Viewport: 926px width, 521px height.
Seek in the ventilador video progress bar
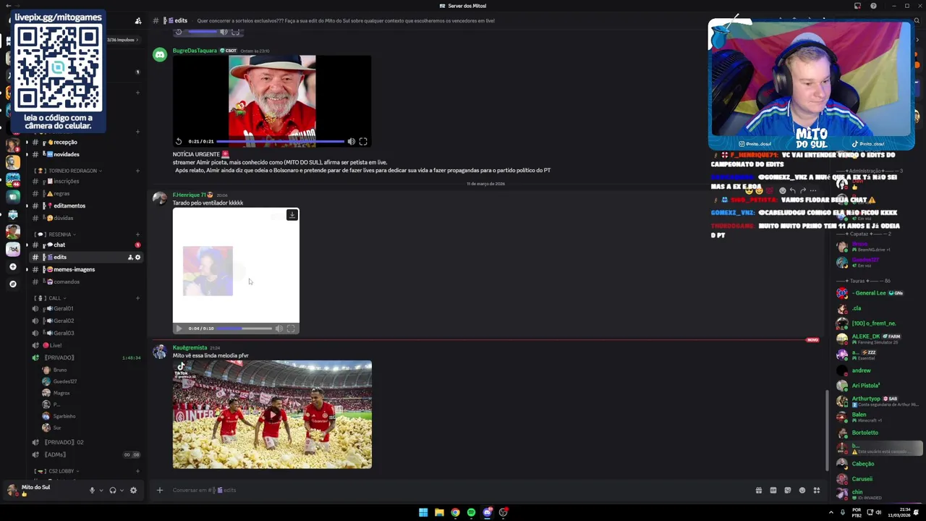tap(244, 329)
